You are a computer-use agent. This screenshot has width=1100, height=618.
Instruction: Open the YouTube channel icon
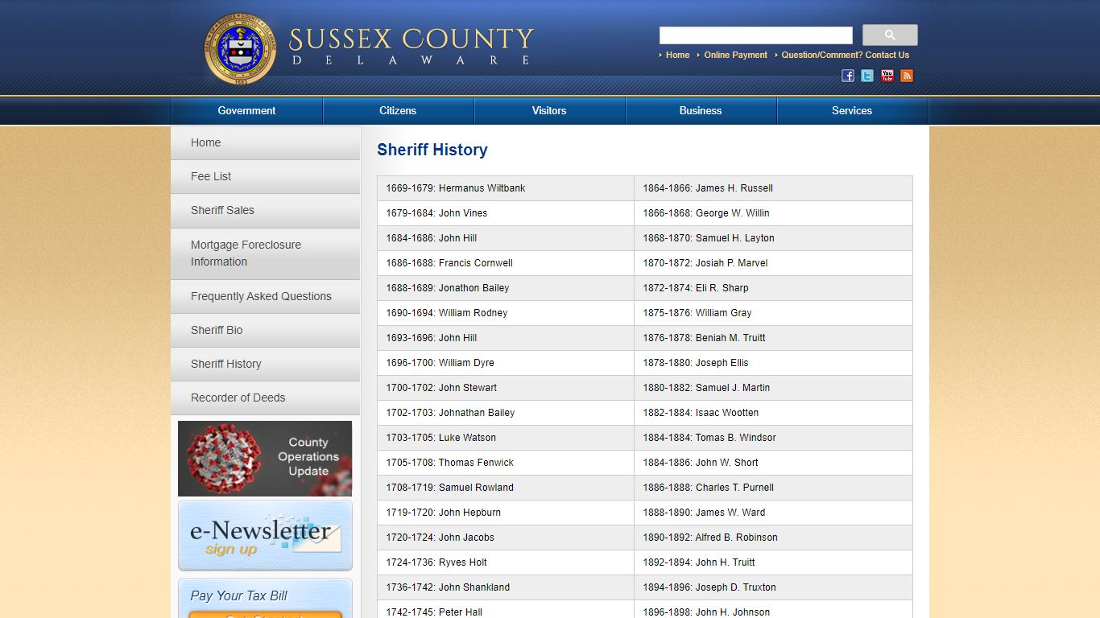click(887, 76)
